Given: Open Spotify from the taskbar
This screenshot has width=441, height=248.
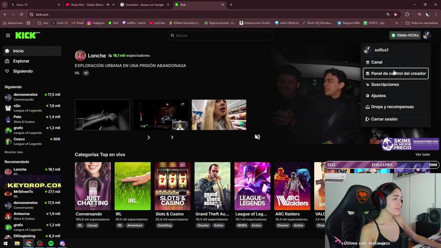Looking at the screenshot, I should click(x=51, y=244).
